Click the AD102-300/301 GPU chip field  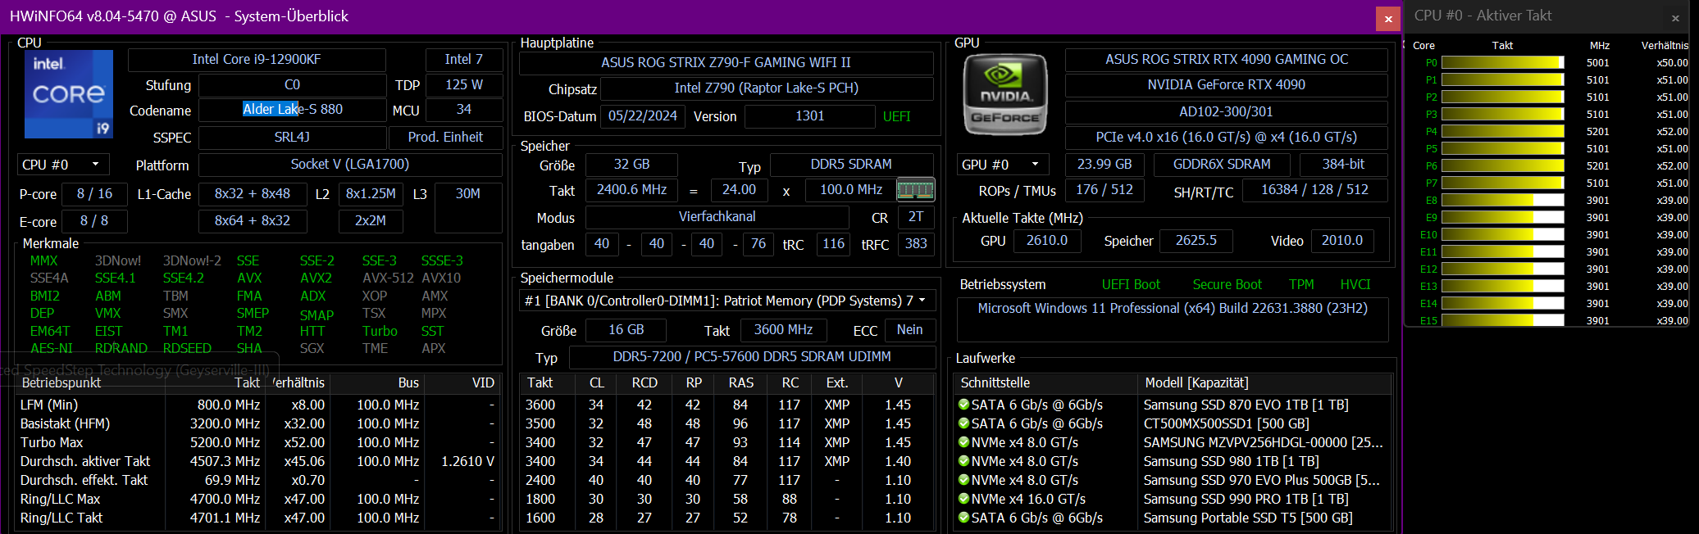(1226, 112)
